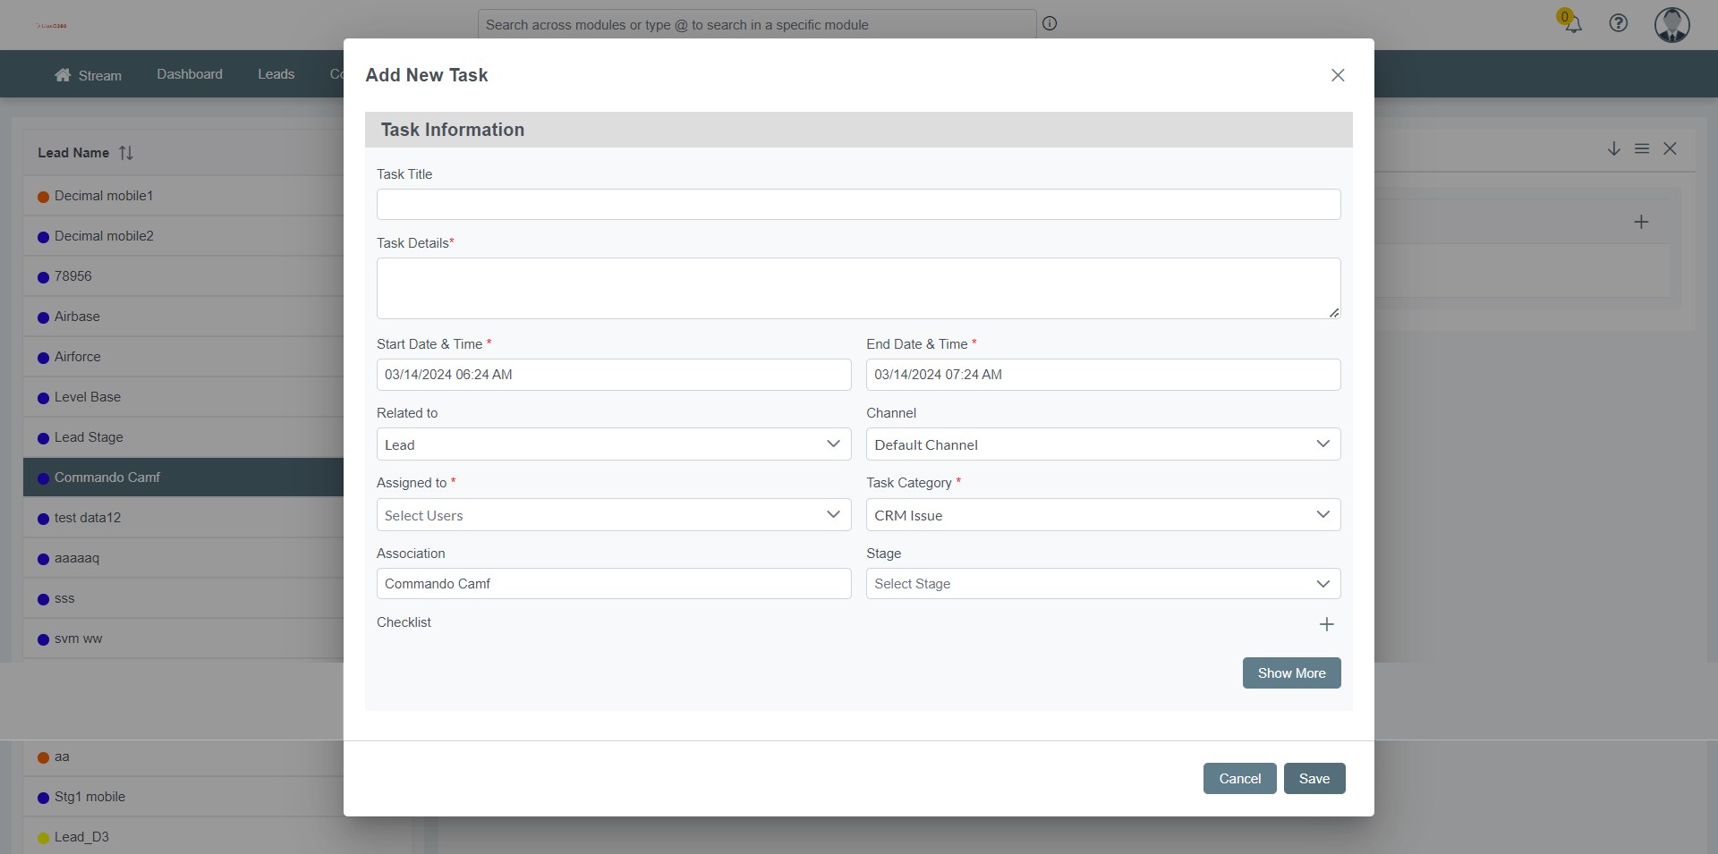This screenshot has width=1718, height=854.
Task: Close the Add New Task dialog
Action: click(x=1338, y=75)
